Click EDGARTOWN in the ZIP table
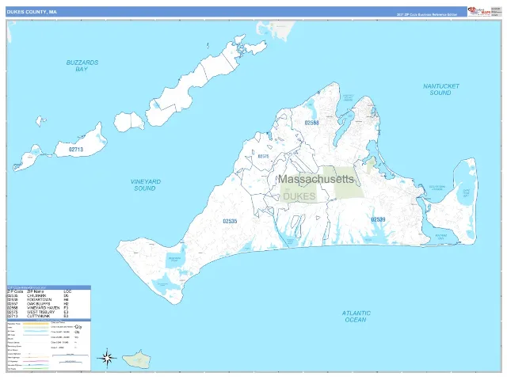The width and height of the screenshot is (507, 380). (x=39, y=299)
